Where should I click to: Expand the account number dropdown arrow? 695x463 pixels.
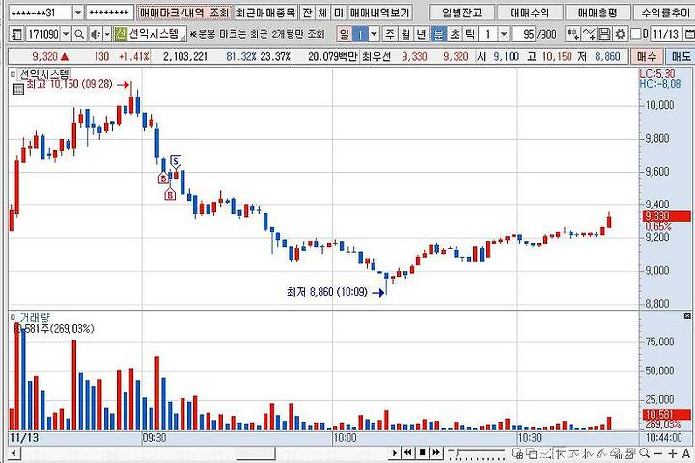coord(78,13)
